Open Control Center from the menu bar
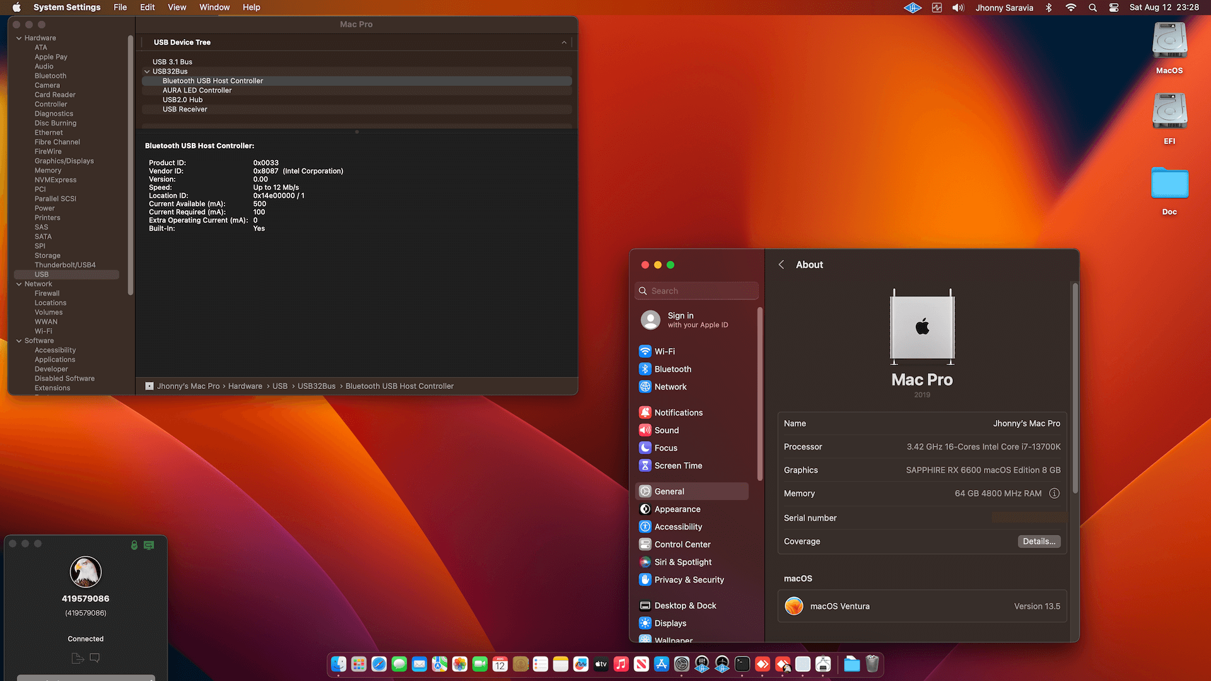This screenshot has height=681, width=1211. click(1114, 8)
